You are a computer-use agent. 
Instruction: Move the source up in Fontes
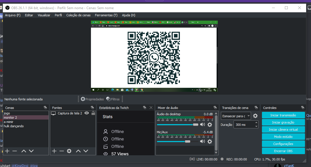pos(78,151)
